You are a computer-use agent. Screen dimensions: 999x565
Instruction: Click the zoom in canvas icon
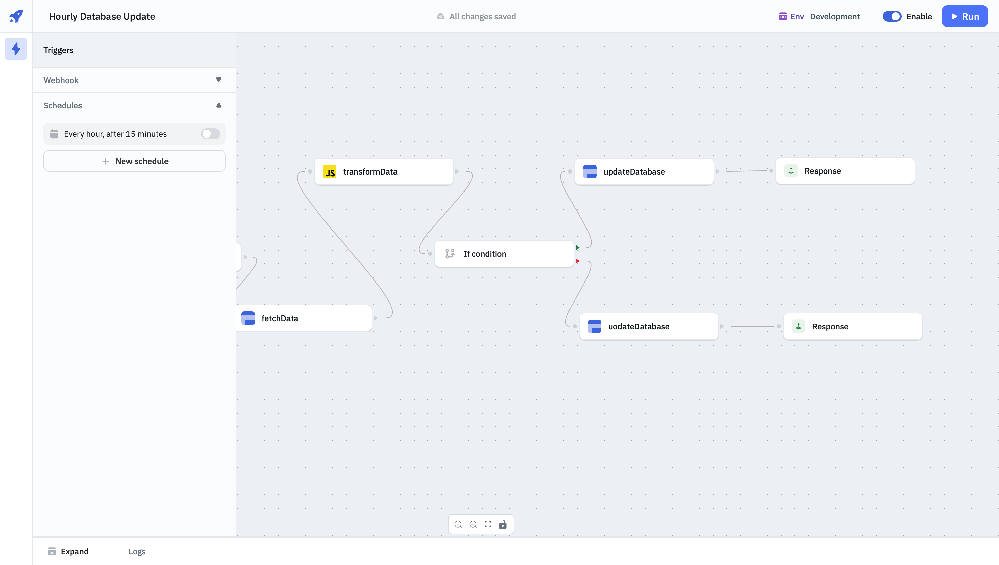point(458,524)
